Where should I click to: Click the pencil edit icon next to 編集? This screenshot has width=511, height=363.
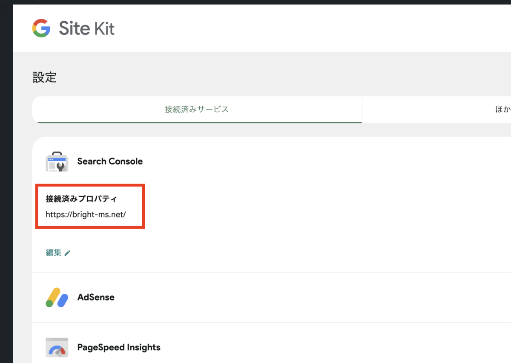pos(67,253)
